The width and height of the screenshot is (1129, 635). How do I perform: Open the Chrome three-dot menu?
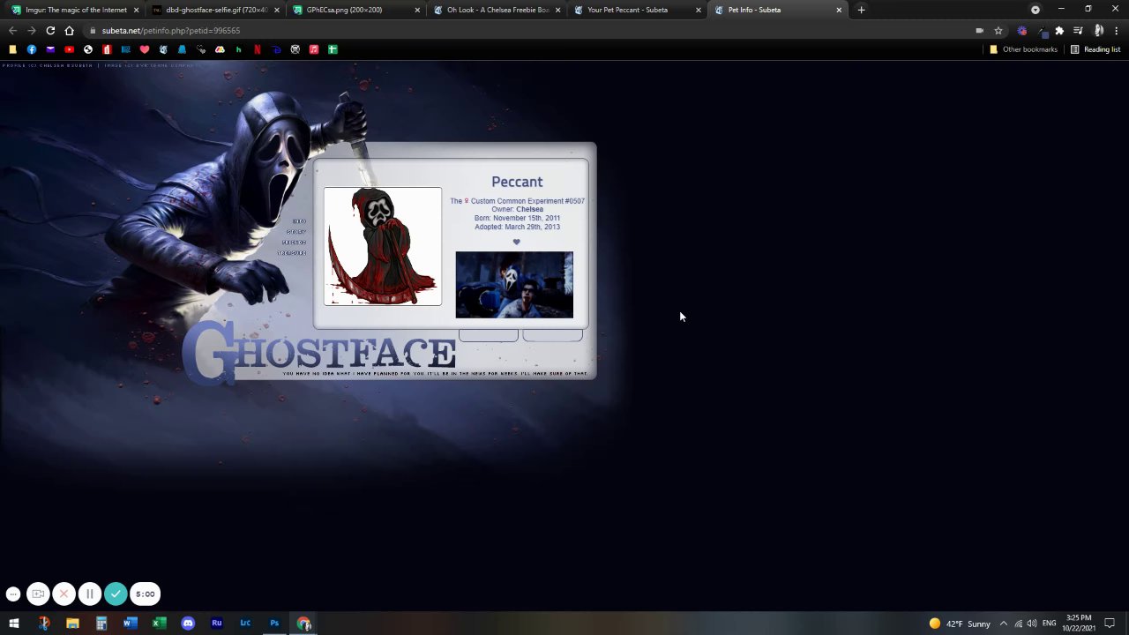click(1116, 30)
